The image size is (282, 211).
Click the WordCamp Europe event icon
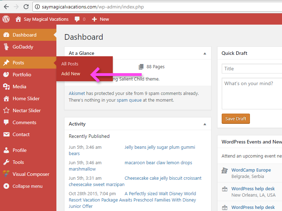tap(225, 170)
